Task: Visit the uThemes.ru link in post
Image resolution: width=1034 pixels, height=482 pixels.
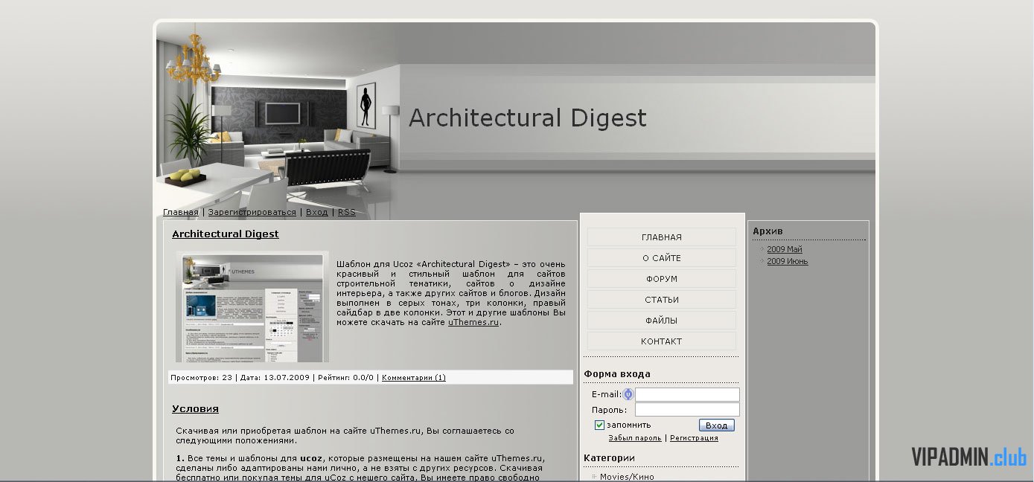Action: point(473,322)
